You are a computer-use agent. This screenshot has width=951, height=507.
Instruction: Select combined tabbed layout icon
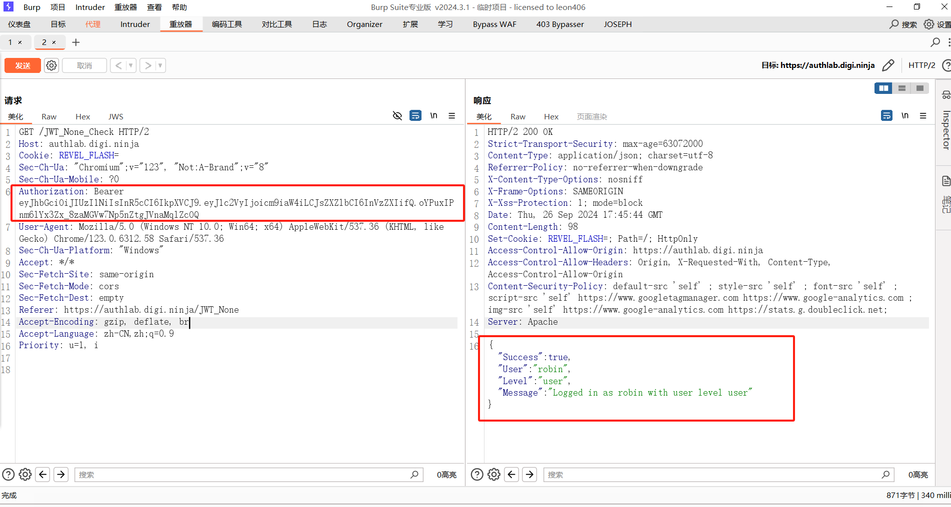920,88
